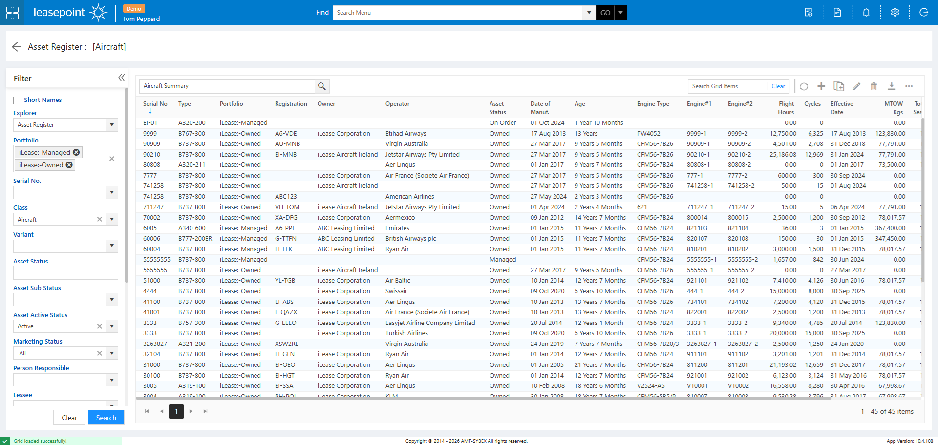938x445 pixels.
Task: Click the Aircraft Summary view field
Action: tap(228, 86)
